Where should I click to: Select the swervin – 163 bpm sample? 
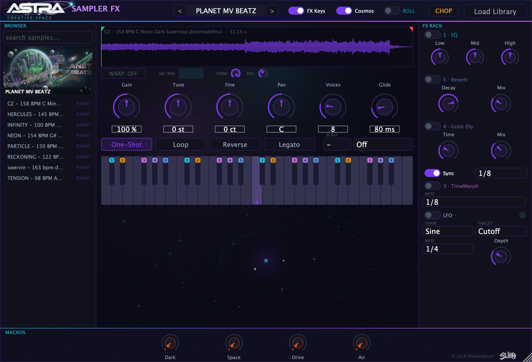[x=48, y=167]
